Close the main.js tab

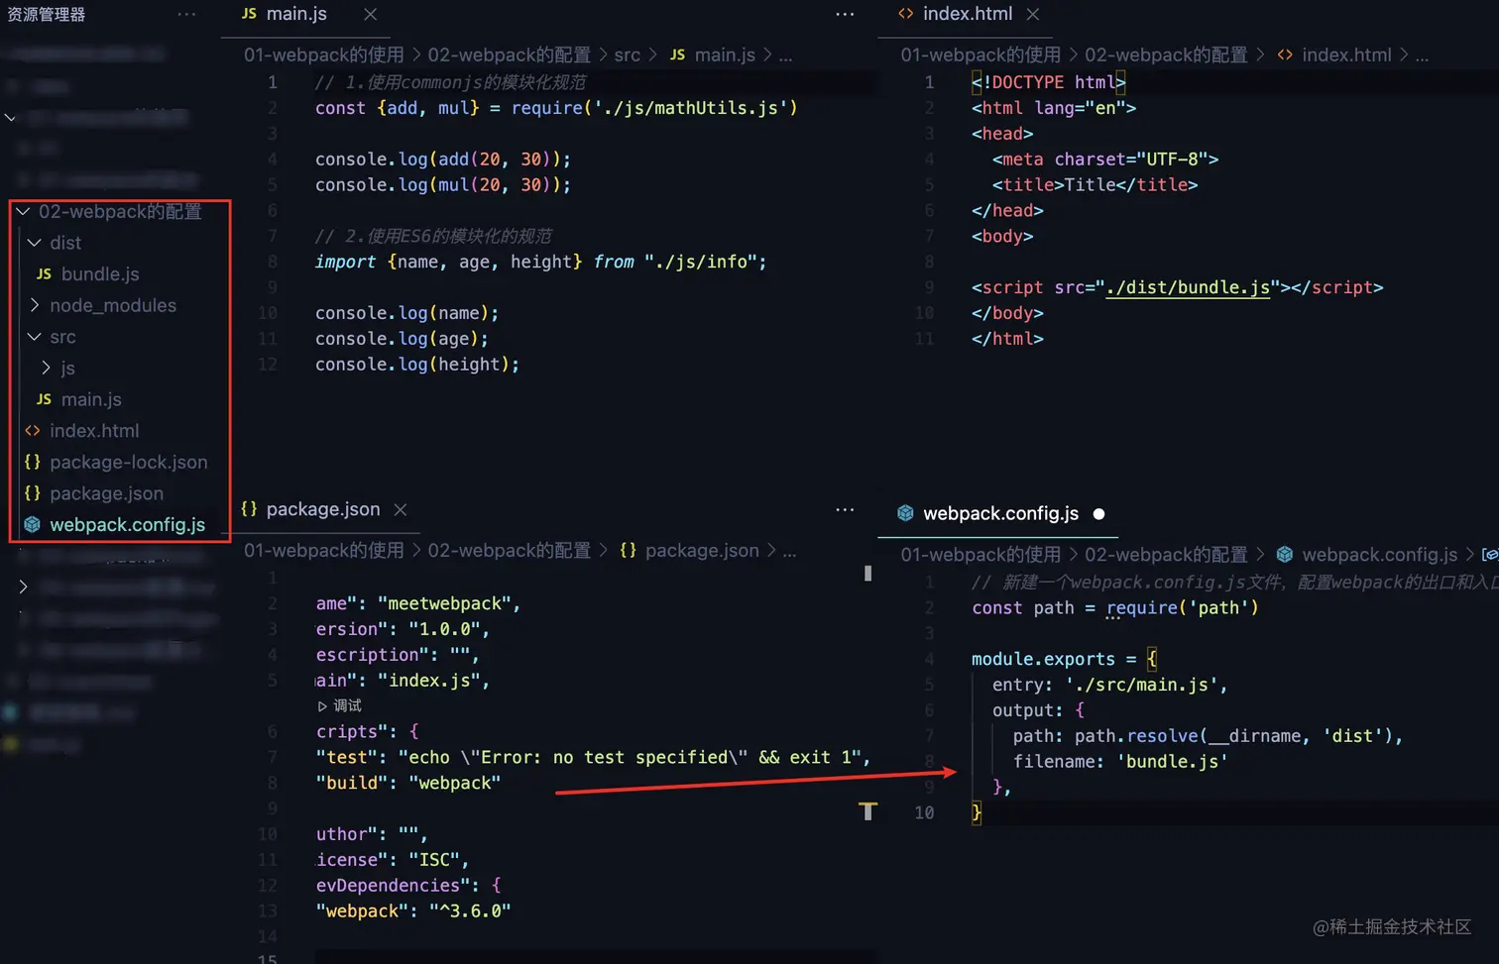(370, 14)
